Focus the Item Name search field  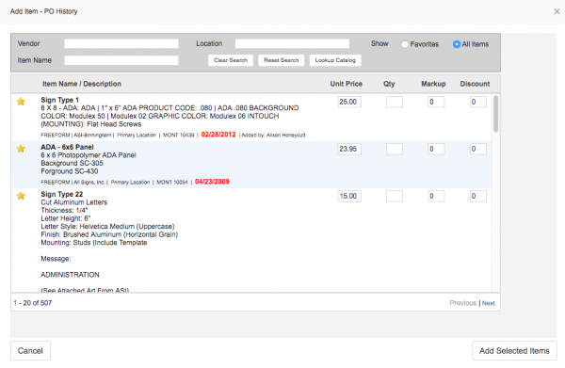click(121, 60)
